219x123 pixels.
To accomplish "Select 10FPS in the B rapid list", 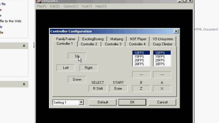I will click(141, 53).
